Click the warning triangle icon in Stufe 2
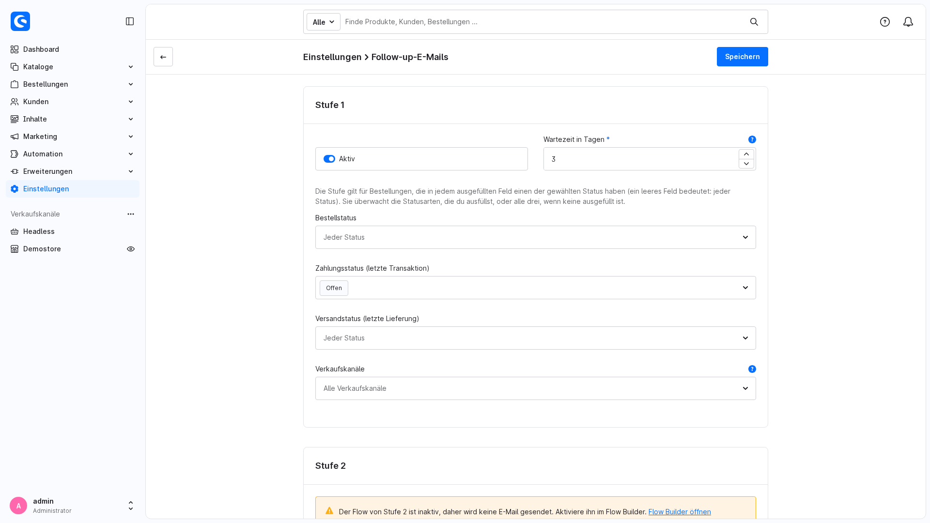930x523 pixels. [329, 511]
